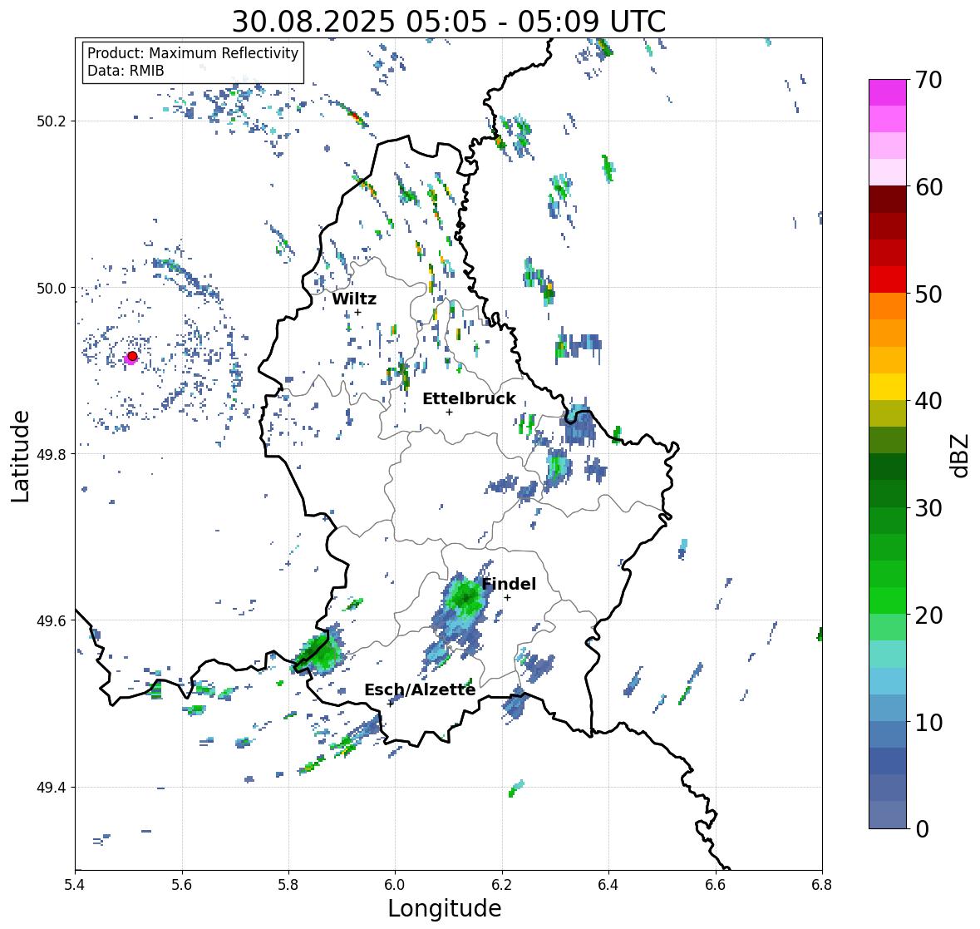Viewport: 980px width, 929px height.
Task: Click the Longitude axis label
Action: click(445, 908)
